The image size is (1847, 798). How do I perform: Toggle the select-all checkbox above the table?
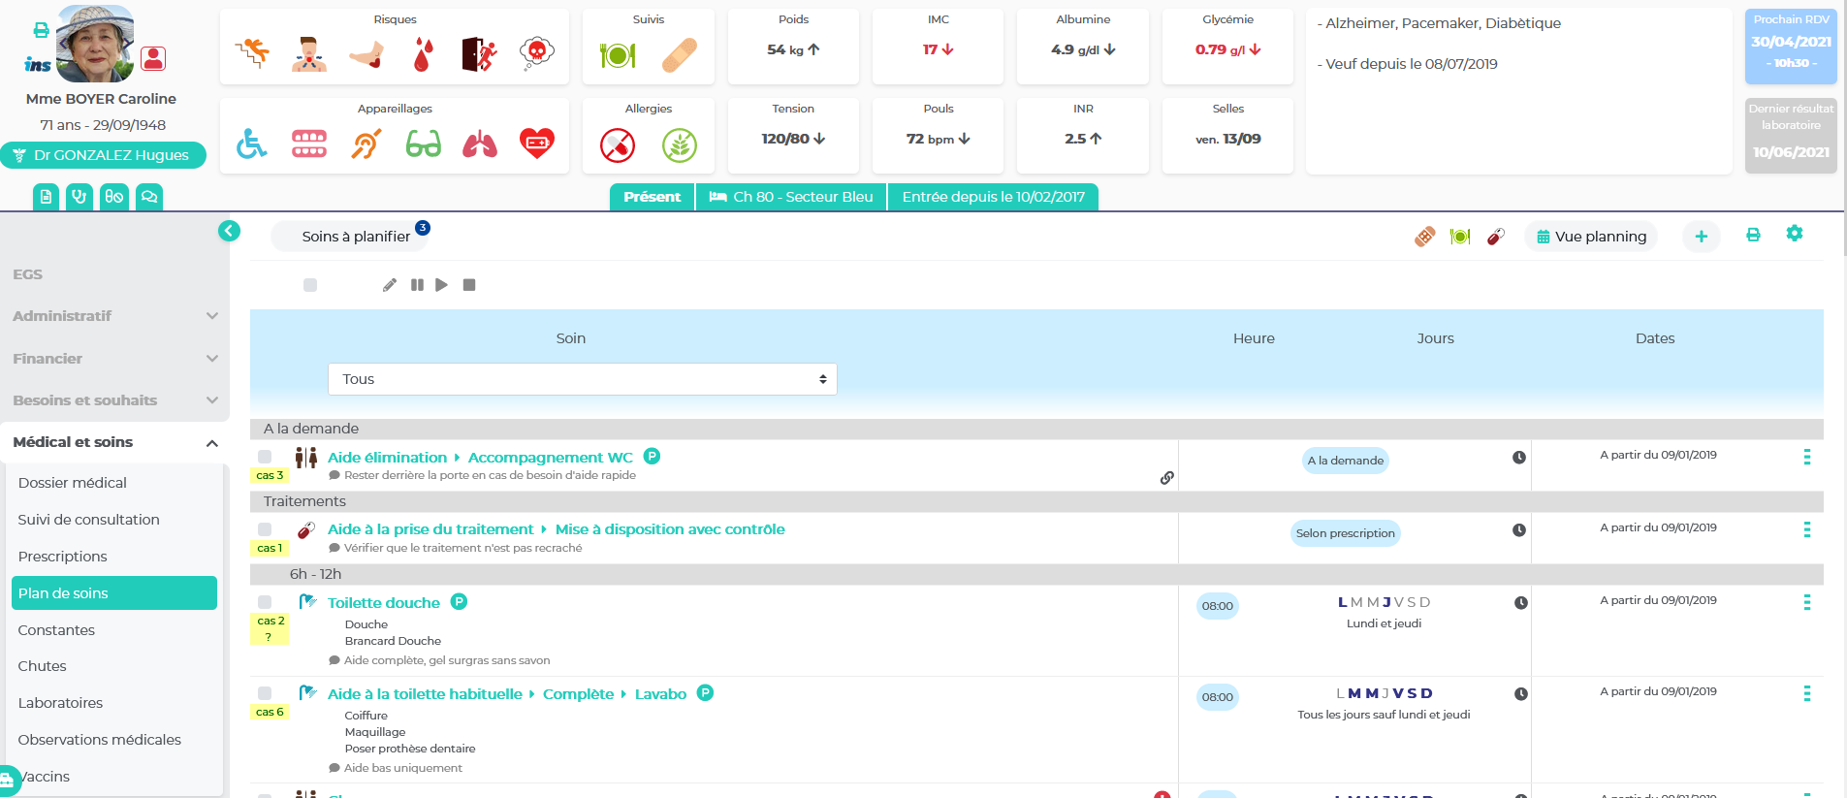click(x=310, y=285)
